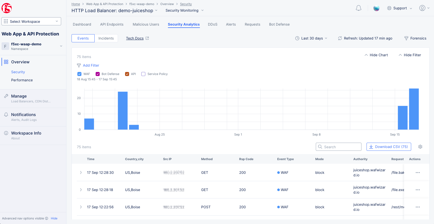
Task: Switch to the Incidents view
Action: (106, 38)
